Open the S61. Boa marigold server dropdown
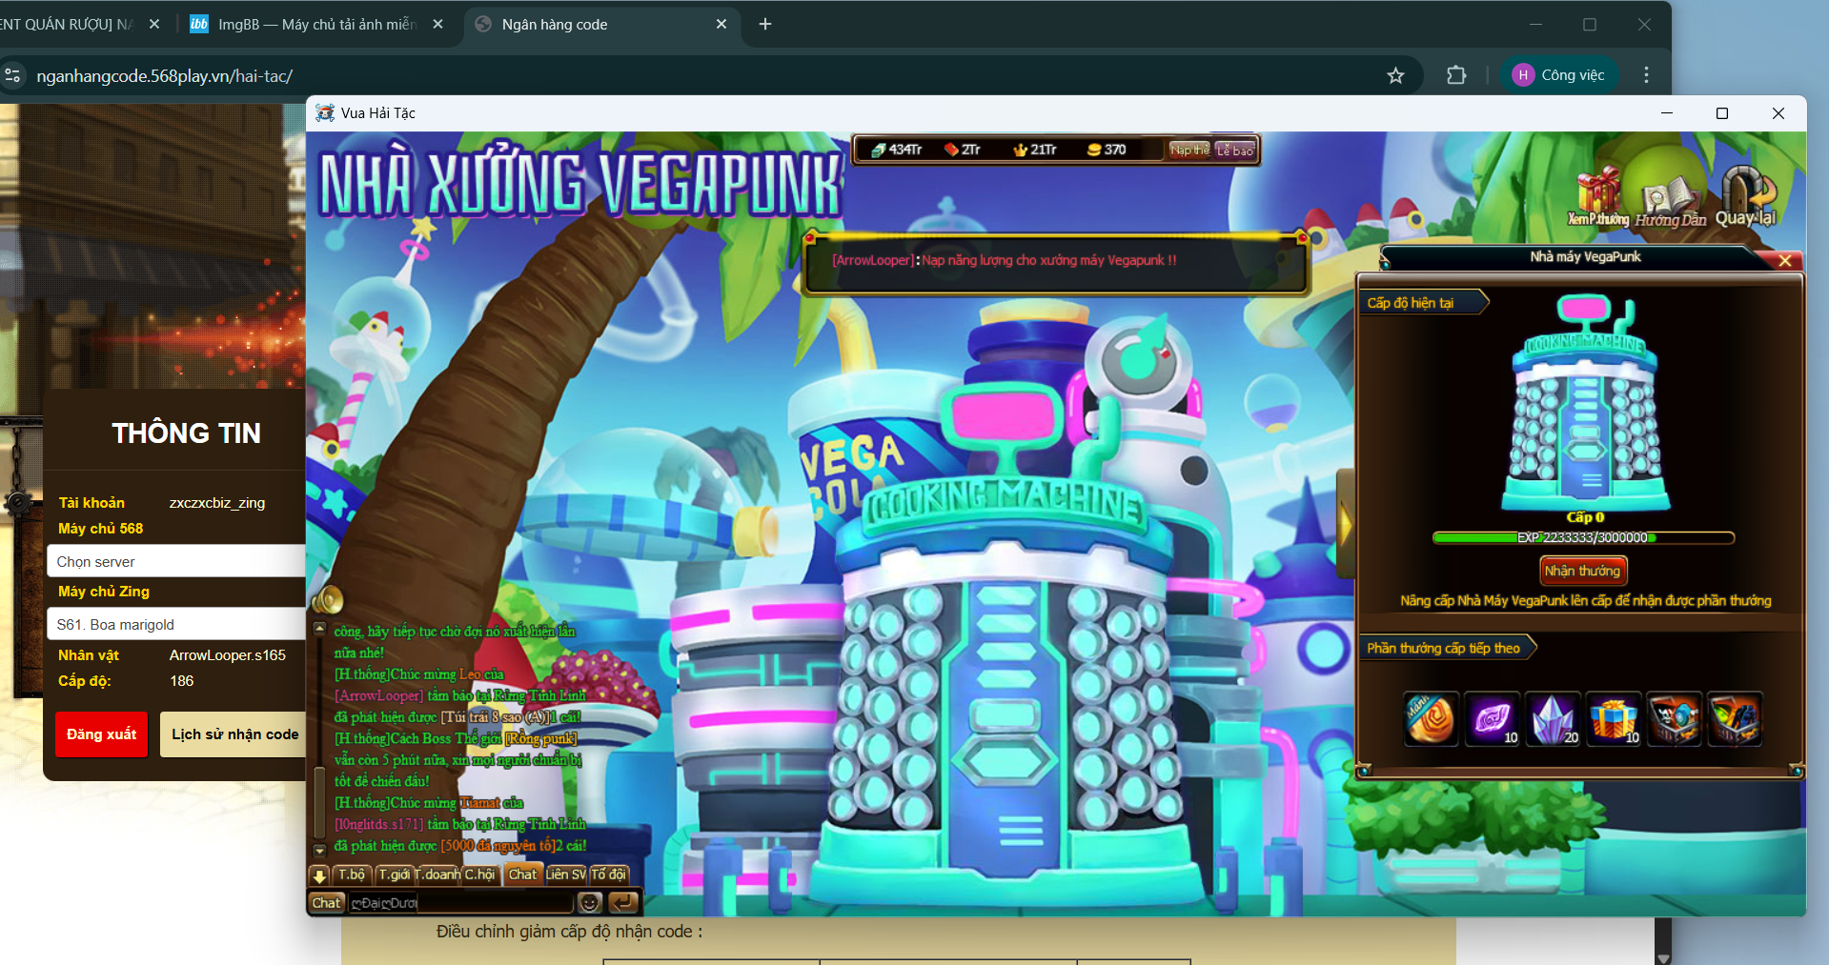The image size is (1829, 965). click(x=176, y=624)
